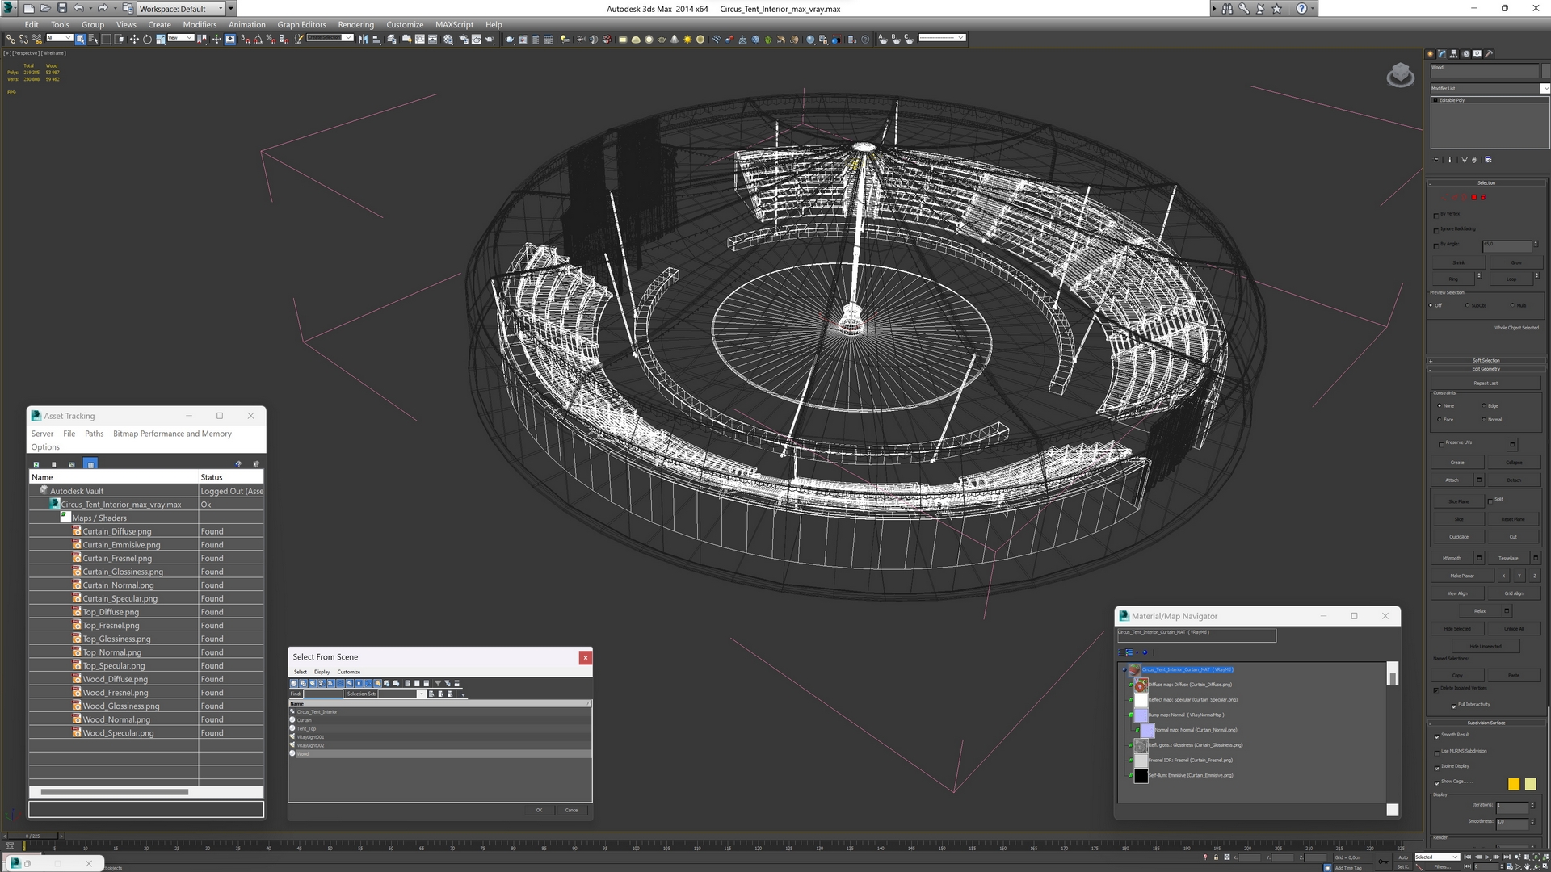Open the reference coordinate View dropdown
The image size is (1551, 872).
180,38
